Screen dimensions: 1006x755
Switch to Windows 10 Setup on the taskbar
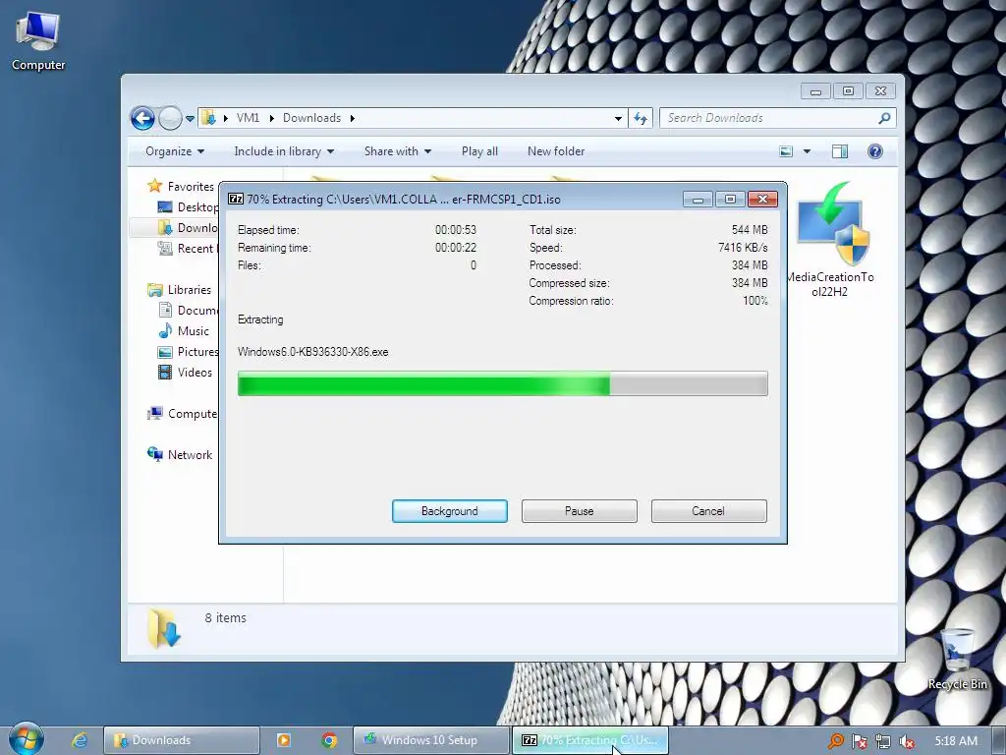(x=430, y=740)
